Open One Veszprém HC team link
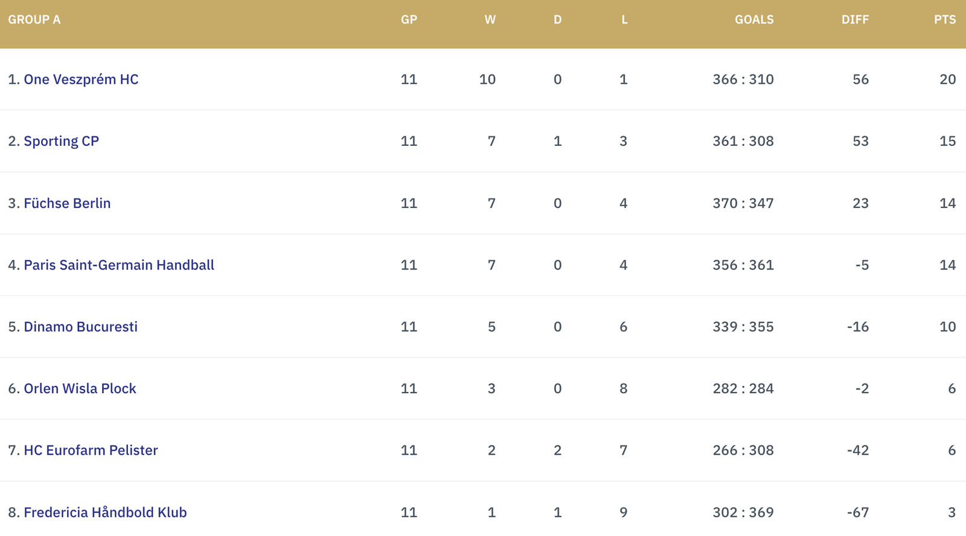Viewport: 966px width, 536px height. click(81, 80)
